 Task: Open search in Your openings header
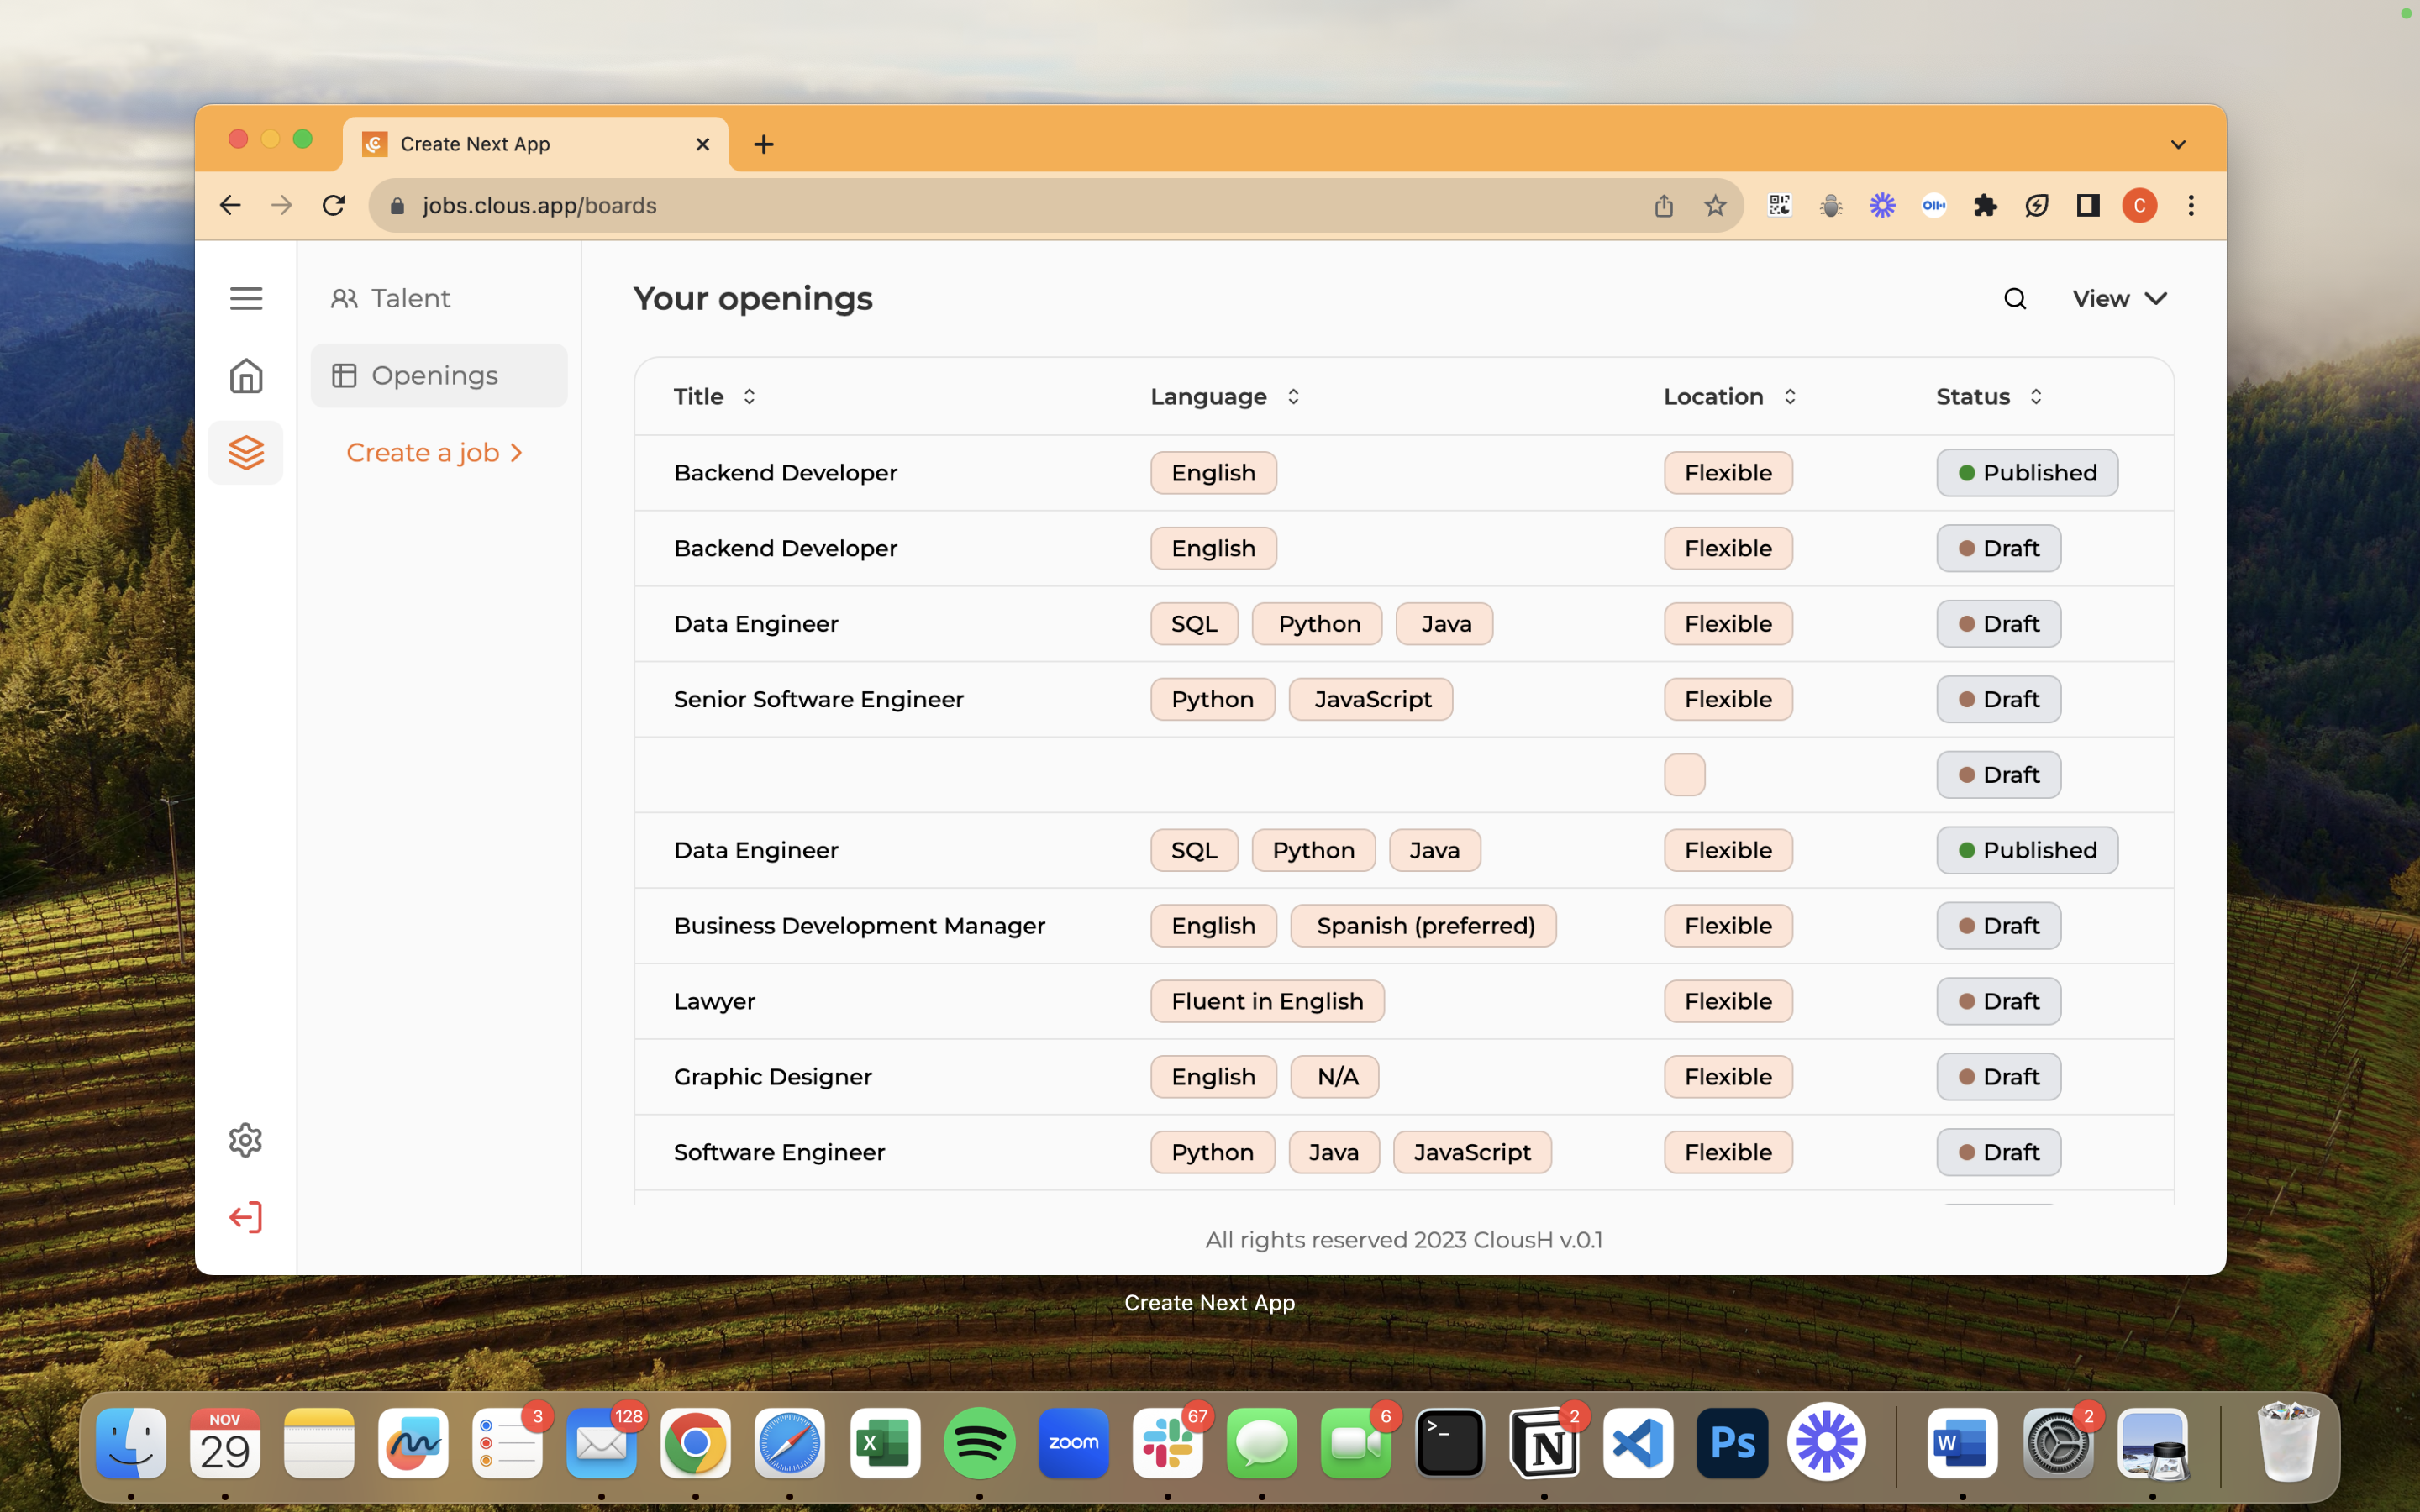(x=2015, y=298)
